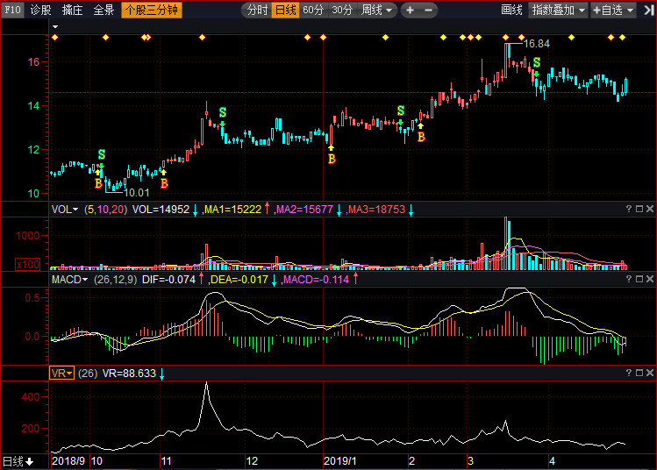This screenshot has height=470, width=657.
Task: Click the last yellow diamond info marker
Action: 622,38
